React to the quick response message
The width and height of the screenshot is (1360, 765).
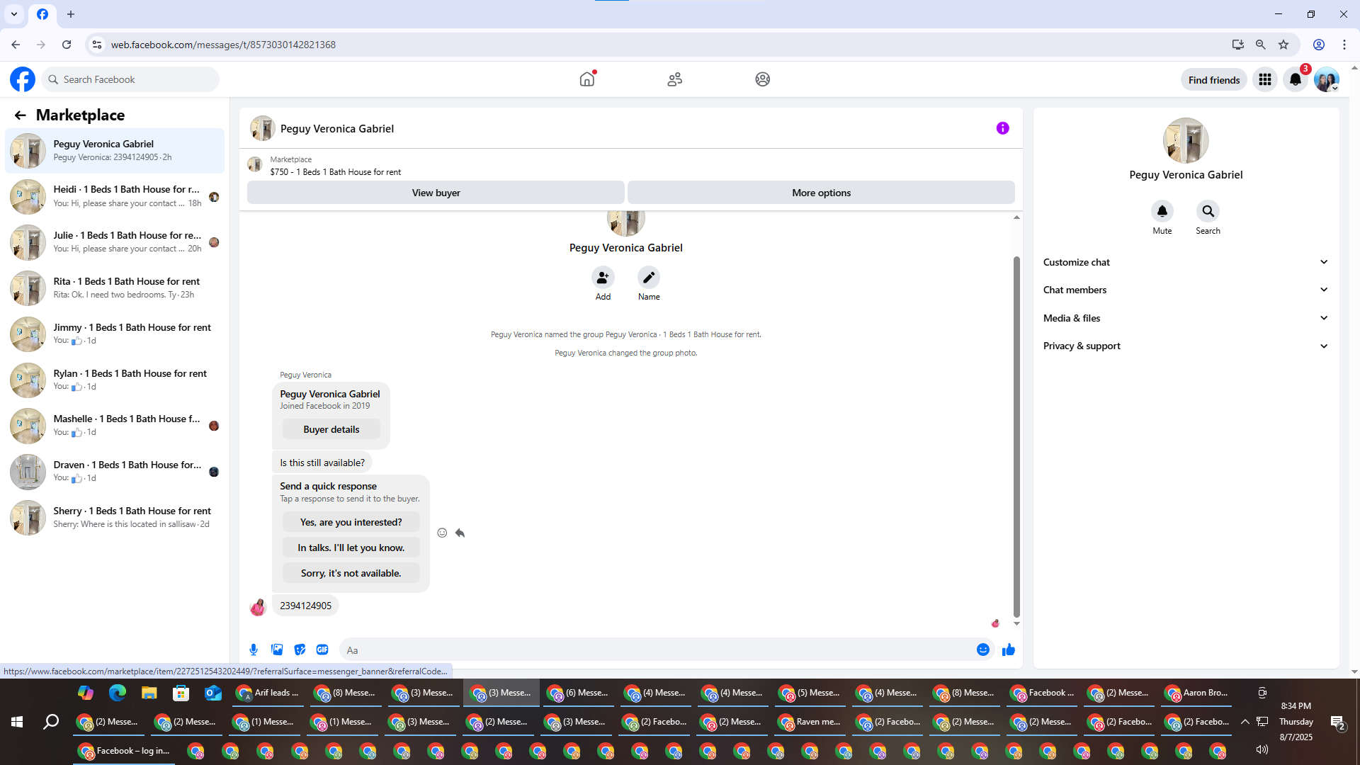442,533
